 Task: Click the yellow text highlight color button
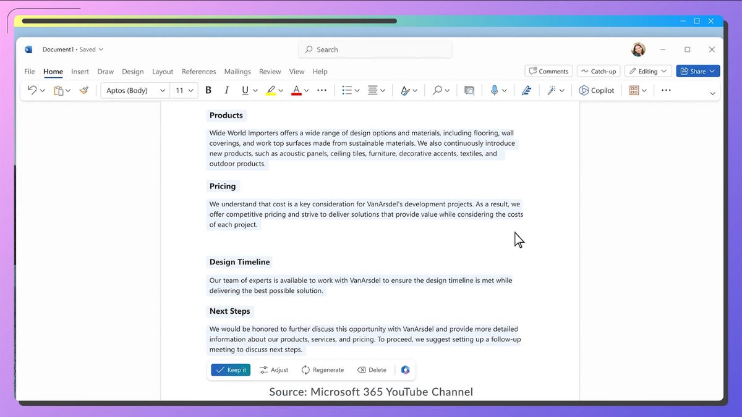[x=271, y=90]
